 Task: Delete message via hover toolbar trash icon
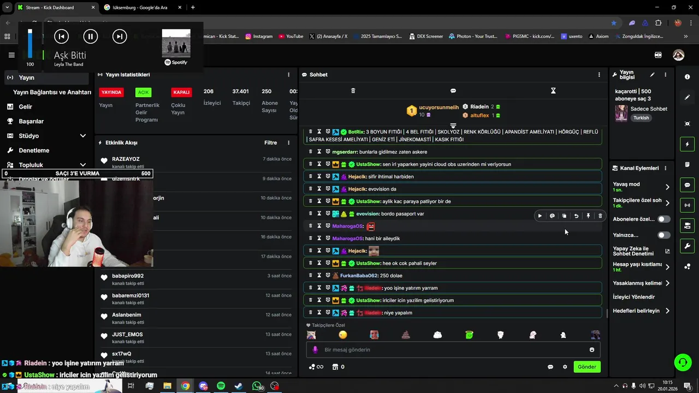coord(600,216)
